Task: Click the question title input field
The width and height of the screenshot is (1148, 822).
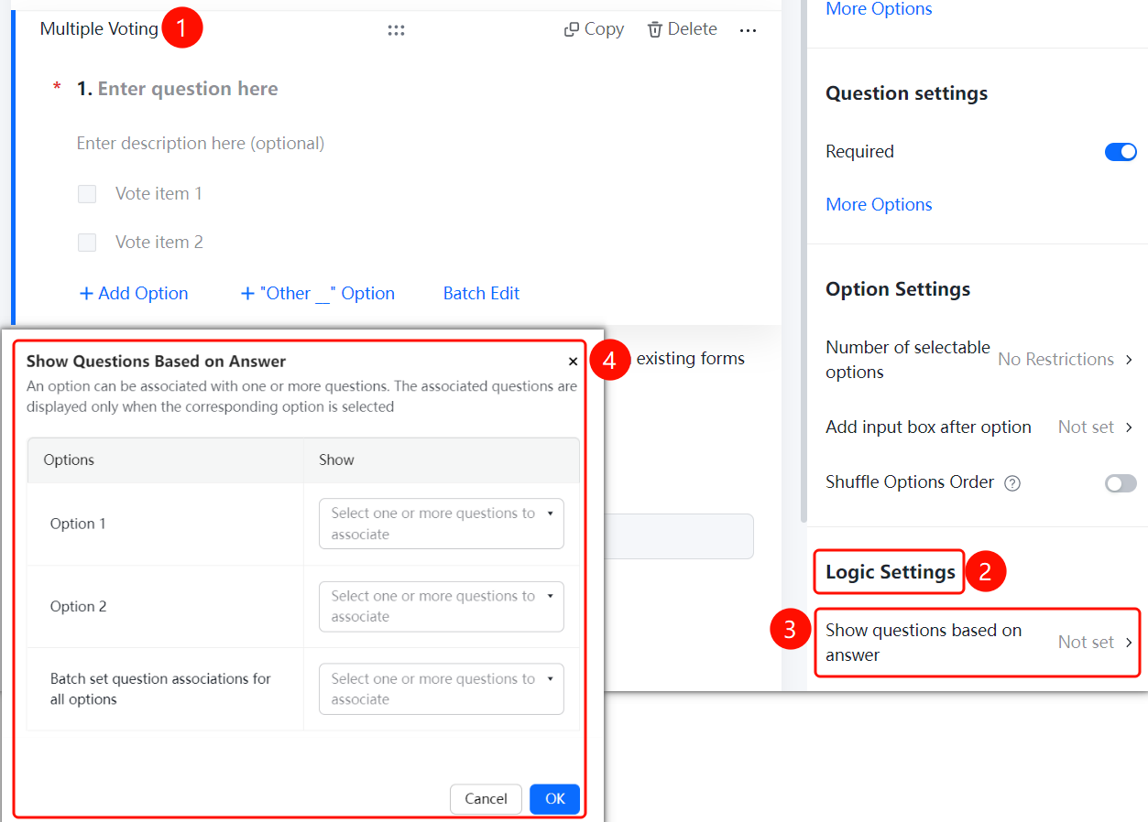Action: click(x=188, y=89)
